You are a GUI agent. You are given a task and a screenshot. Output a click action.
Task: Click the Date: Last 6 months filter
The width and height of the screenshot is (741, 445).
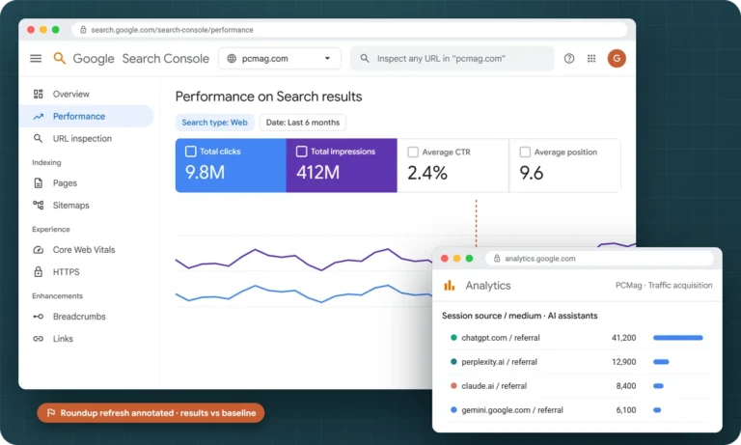pyautogui.click(x=302, y=123)
